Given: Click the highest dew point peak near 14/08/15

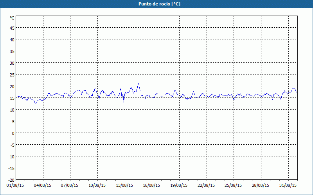Looking at the screenshot, I should (139, 84).
